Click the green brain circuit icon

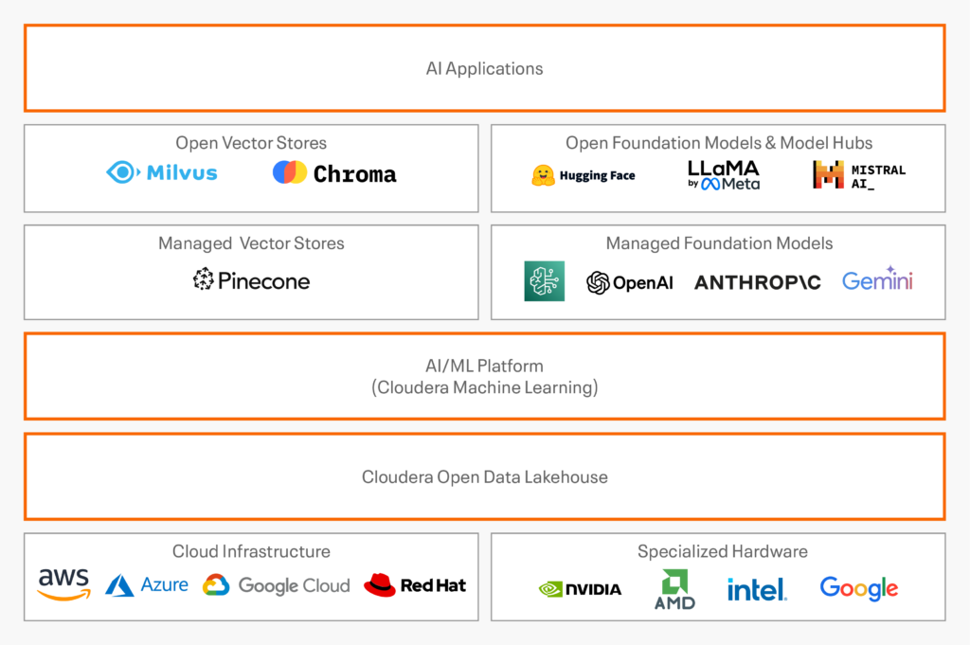click(544, 281)
